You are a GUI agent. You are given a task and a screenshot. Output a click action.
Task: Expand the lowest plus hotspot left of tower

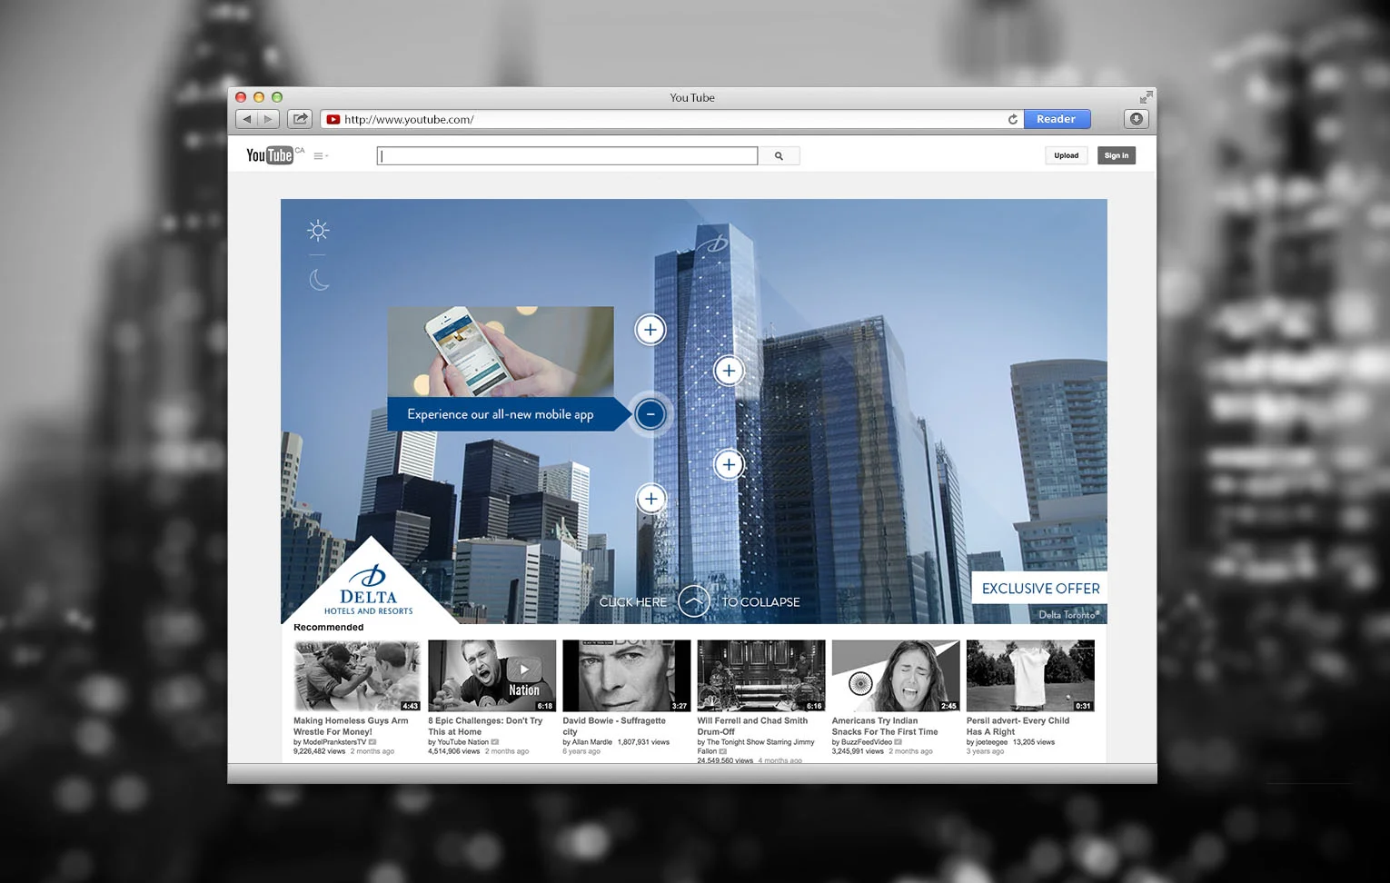pos(650,499)
